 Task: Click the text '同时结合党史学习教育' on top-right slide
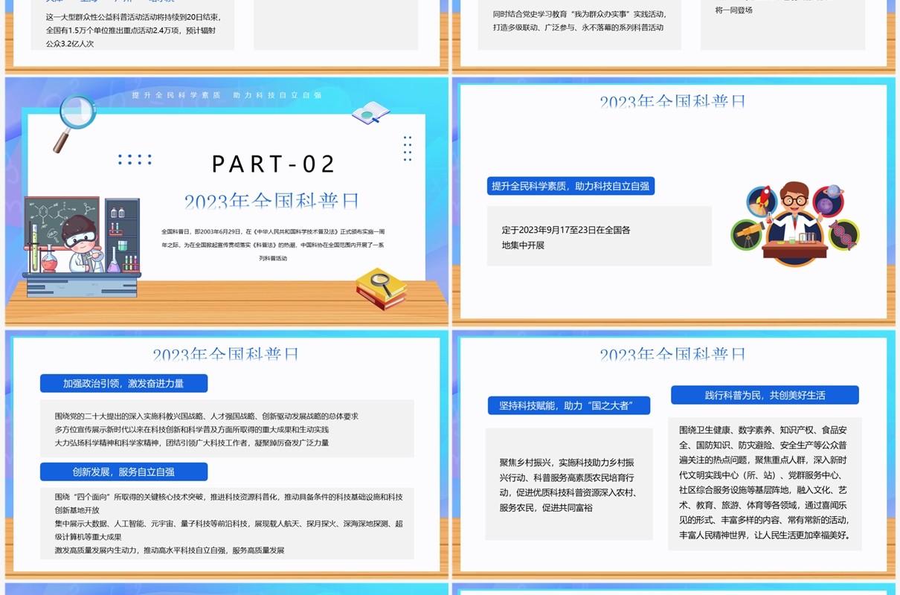(578, 21)
